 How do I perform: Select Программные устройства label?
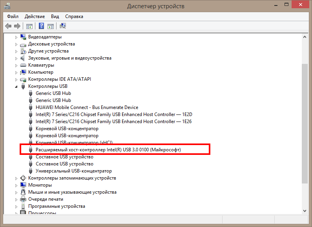point(57,206)
